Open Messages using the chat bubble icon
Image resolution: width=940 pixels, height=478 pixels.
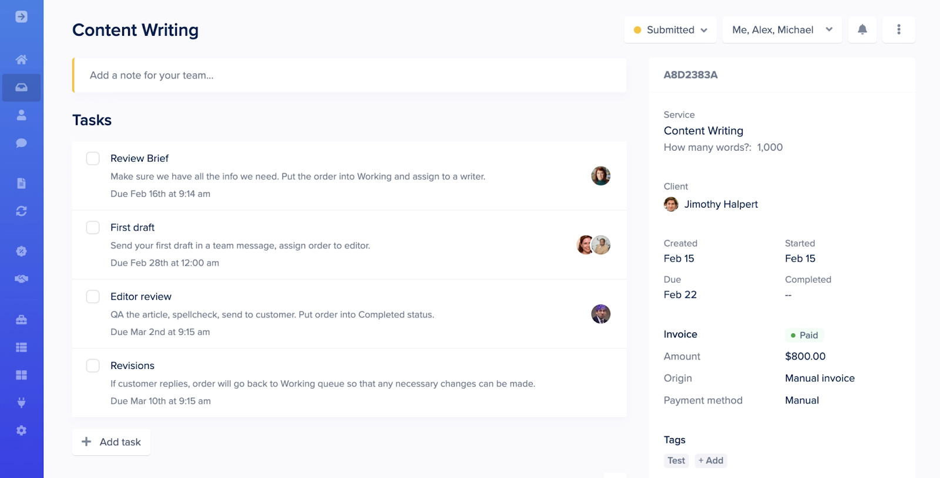22,142
